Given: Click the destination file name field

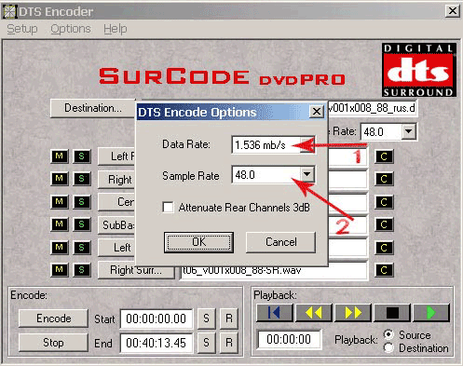Looking at the screenshot, I should click(373, 108).
